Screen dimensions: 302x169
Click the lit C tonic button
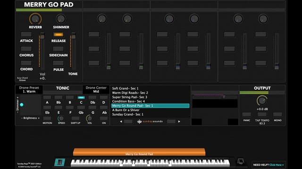point(81,98)
